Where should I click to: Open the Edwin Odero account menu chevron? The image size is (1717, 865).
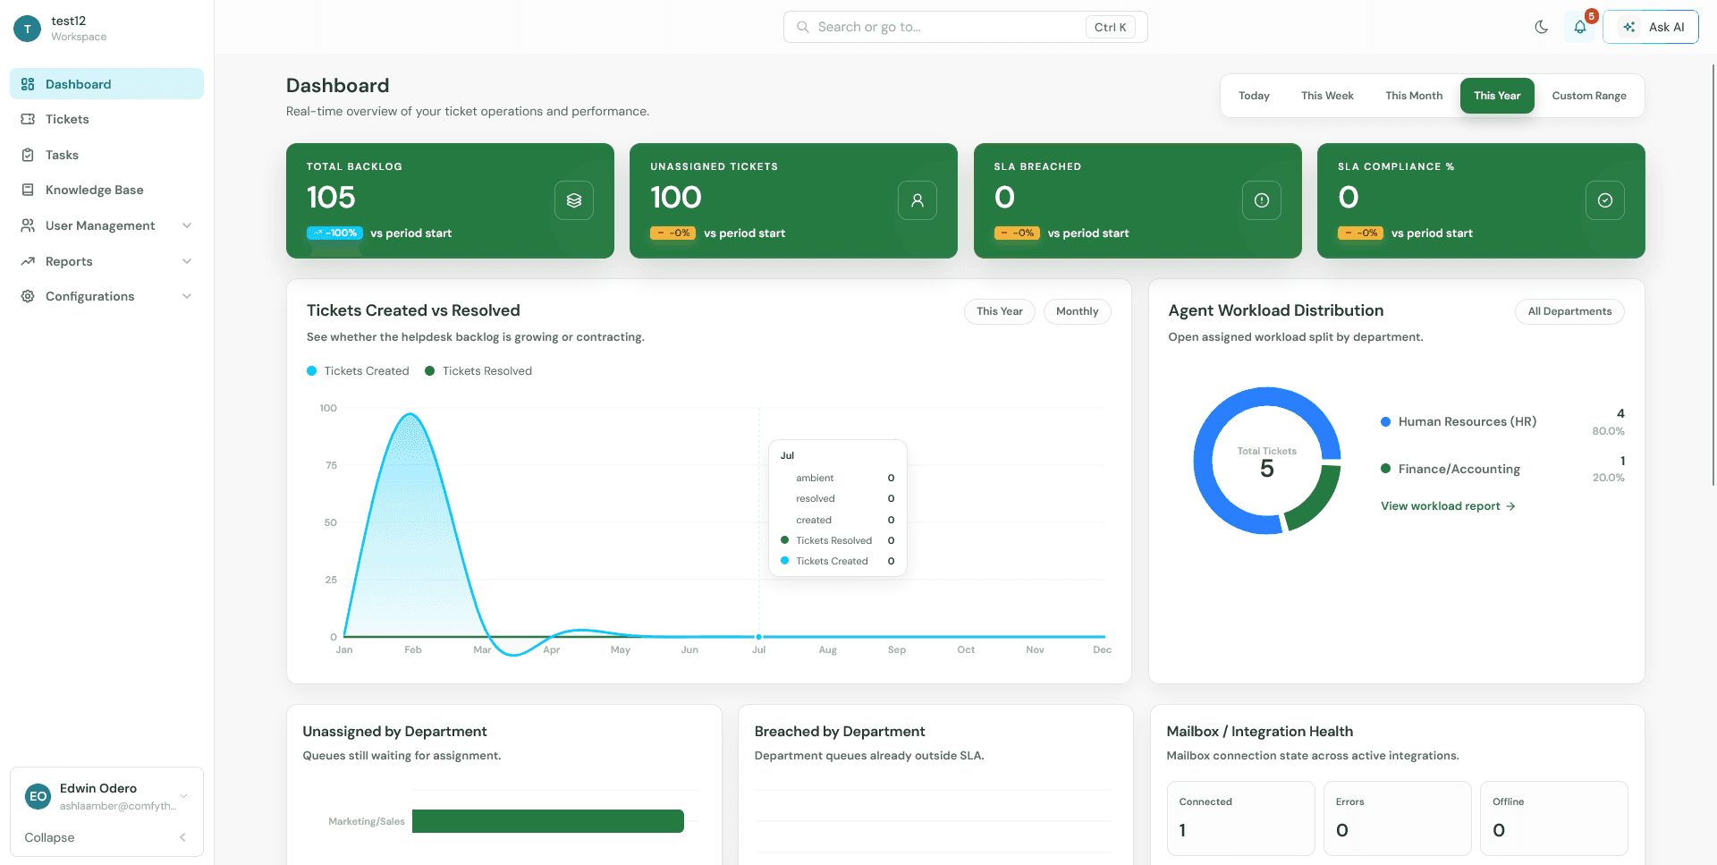(184, 796)
